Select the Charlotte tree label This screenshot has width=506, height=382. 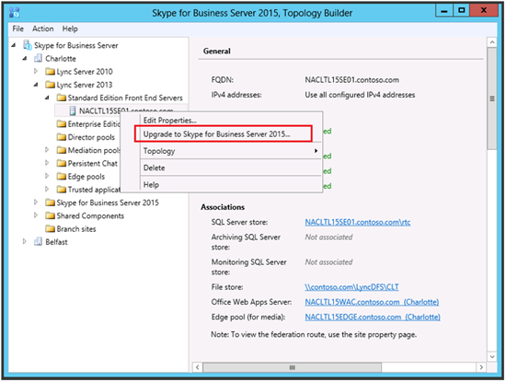pyautogui.click(x=61, y=58)
